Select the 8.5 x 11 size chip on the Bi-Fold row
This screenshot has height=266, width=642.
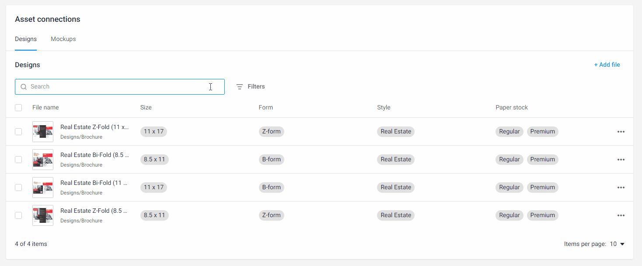[x=154, y=159]
